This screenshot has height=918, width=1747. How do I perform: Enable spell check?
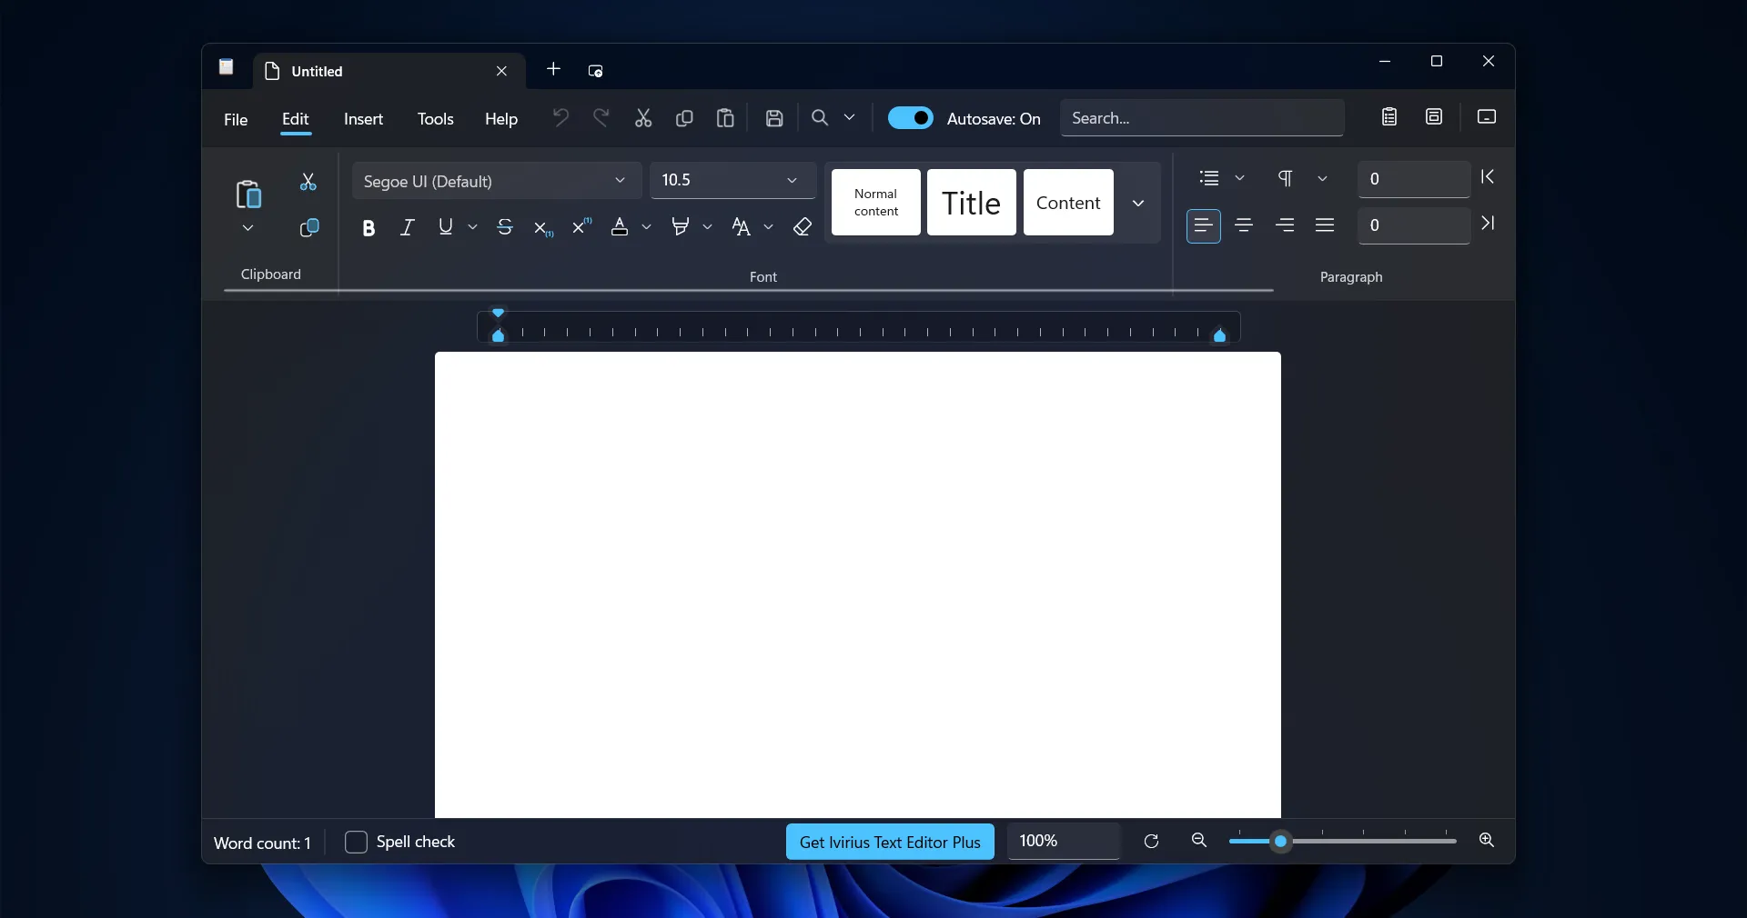(358, 842)
